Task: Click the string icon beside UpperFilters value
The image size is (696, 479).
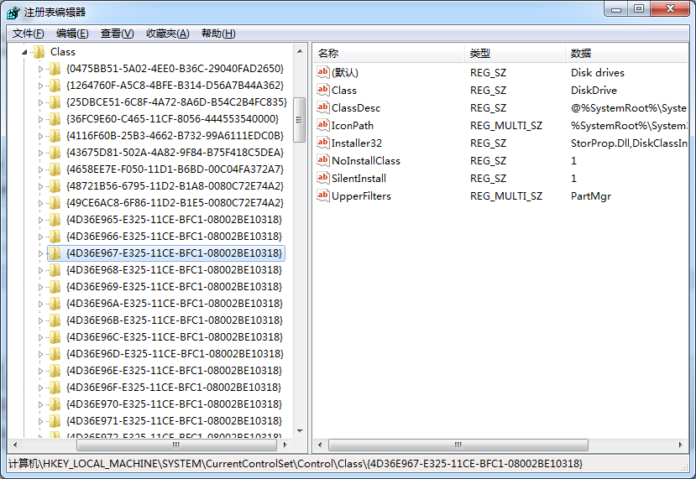Action: 323,195
